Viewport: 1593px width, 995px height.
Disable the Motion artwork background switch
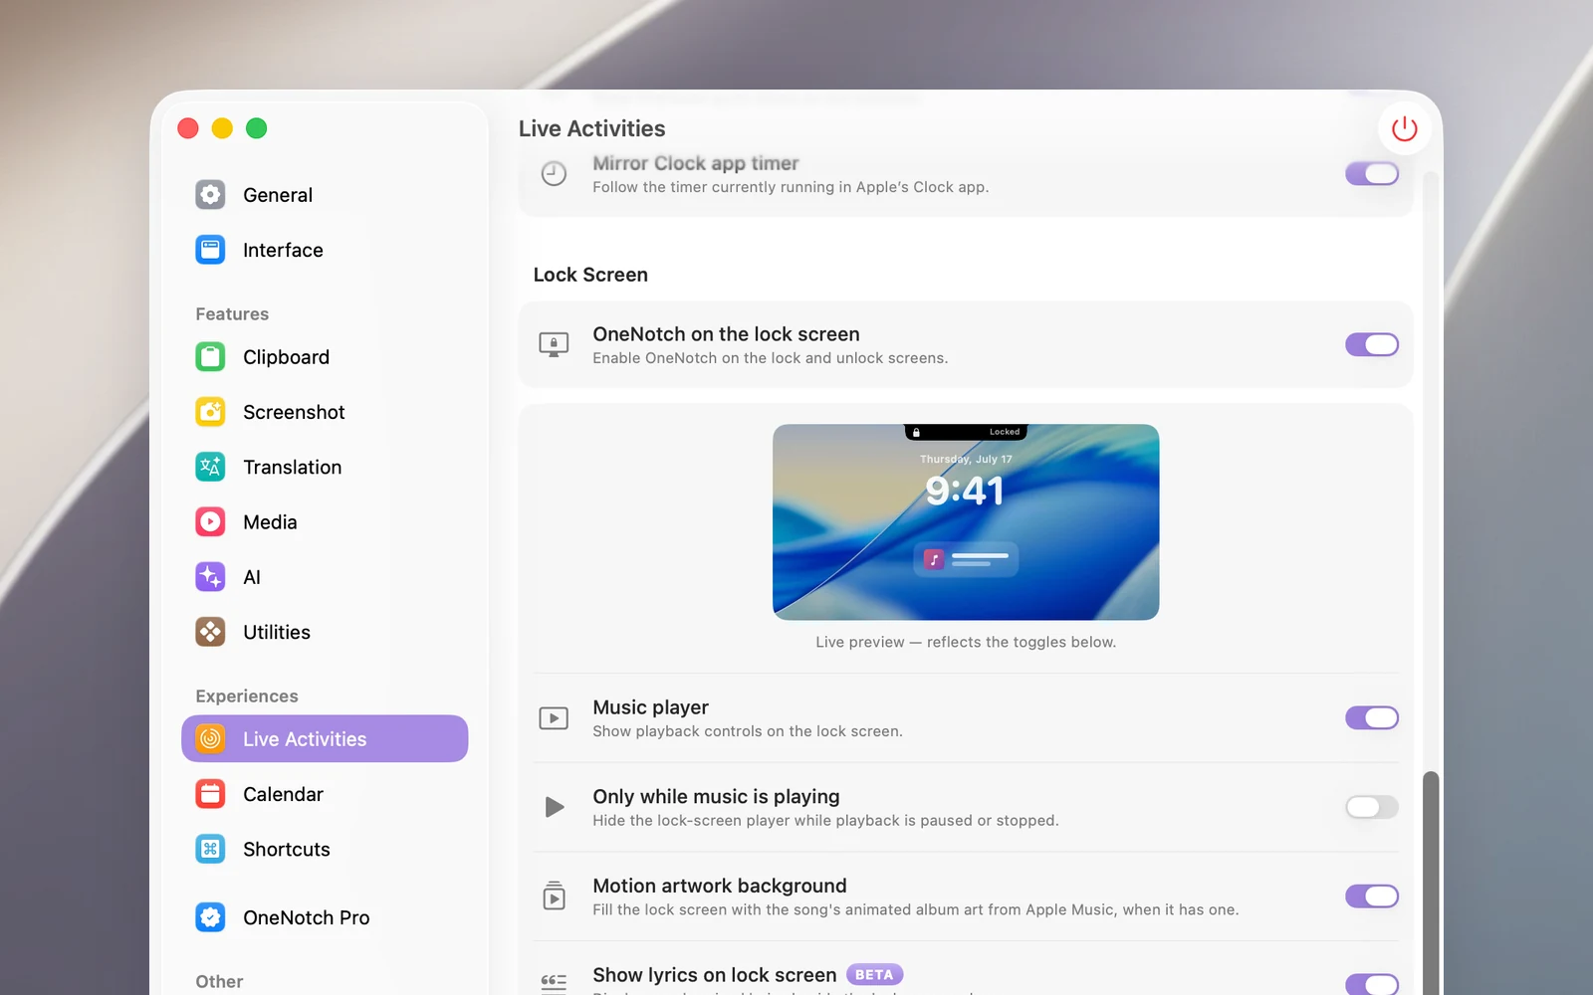(1372, 895)
